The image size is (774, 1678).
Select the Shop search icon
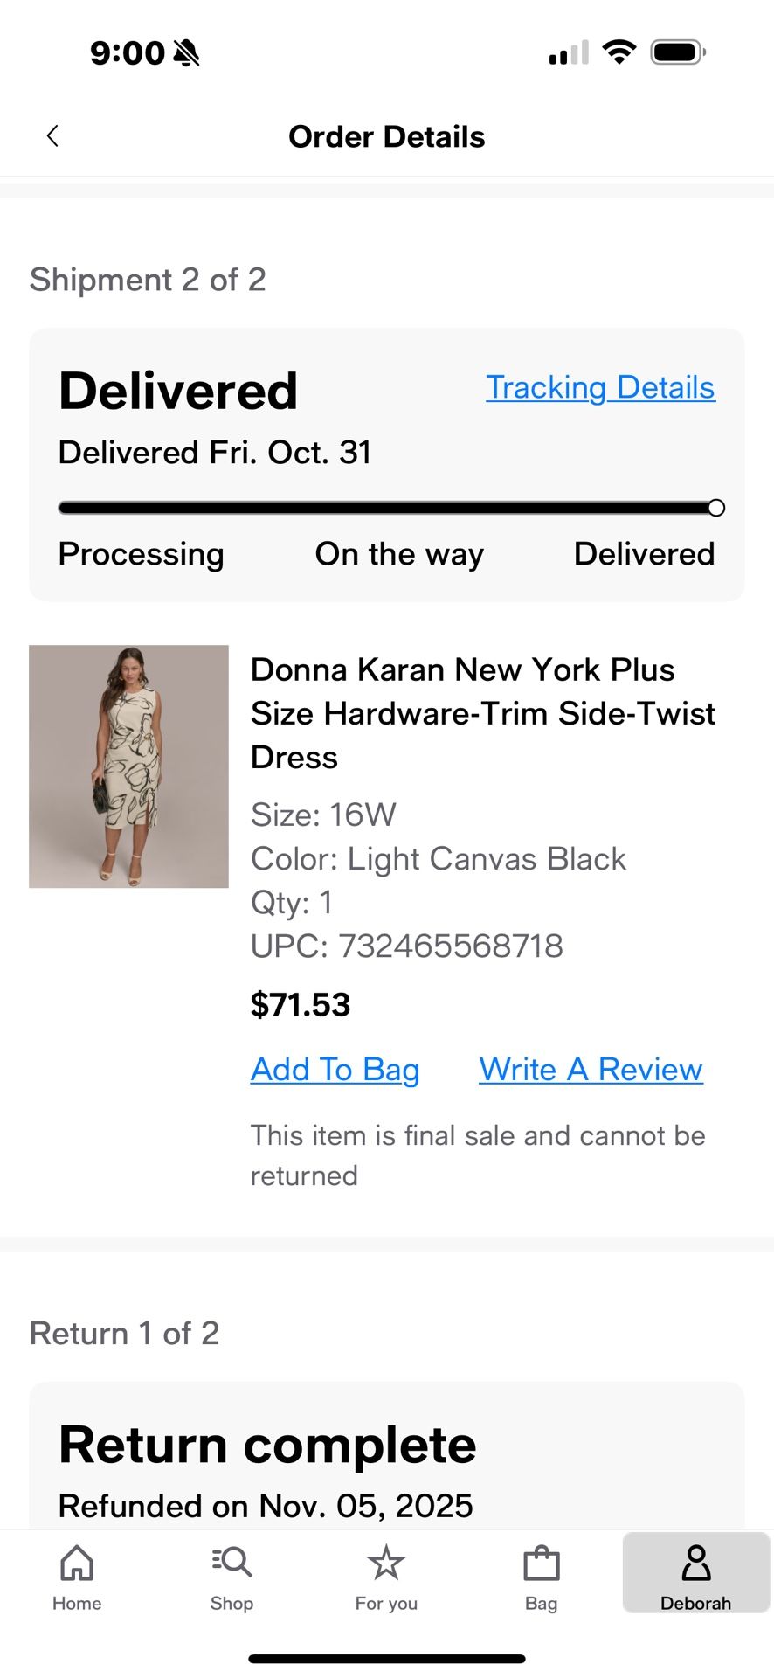click(231, 1564)
